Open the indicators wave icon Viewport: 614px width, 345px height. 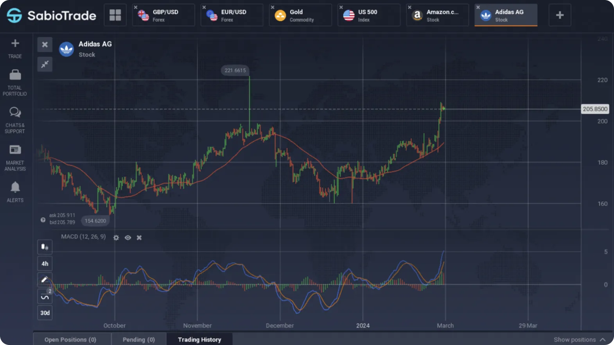click(45, 296)
